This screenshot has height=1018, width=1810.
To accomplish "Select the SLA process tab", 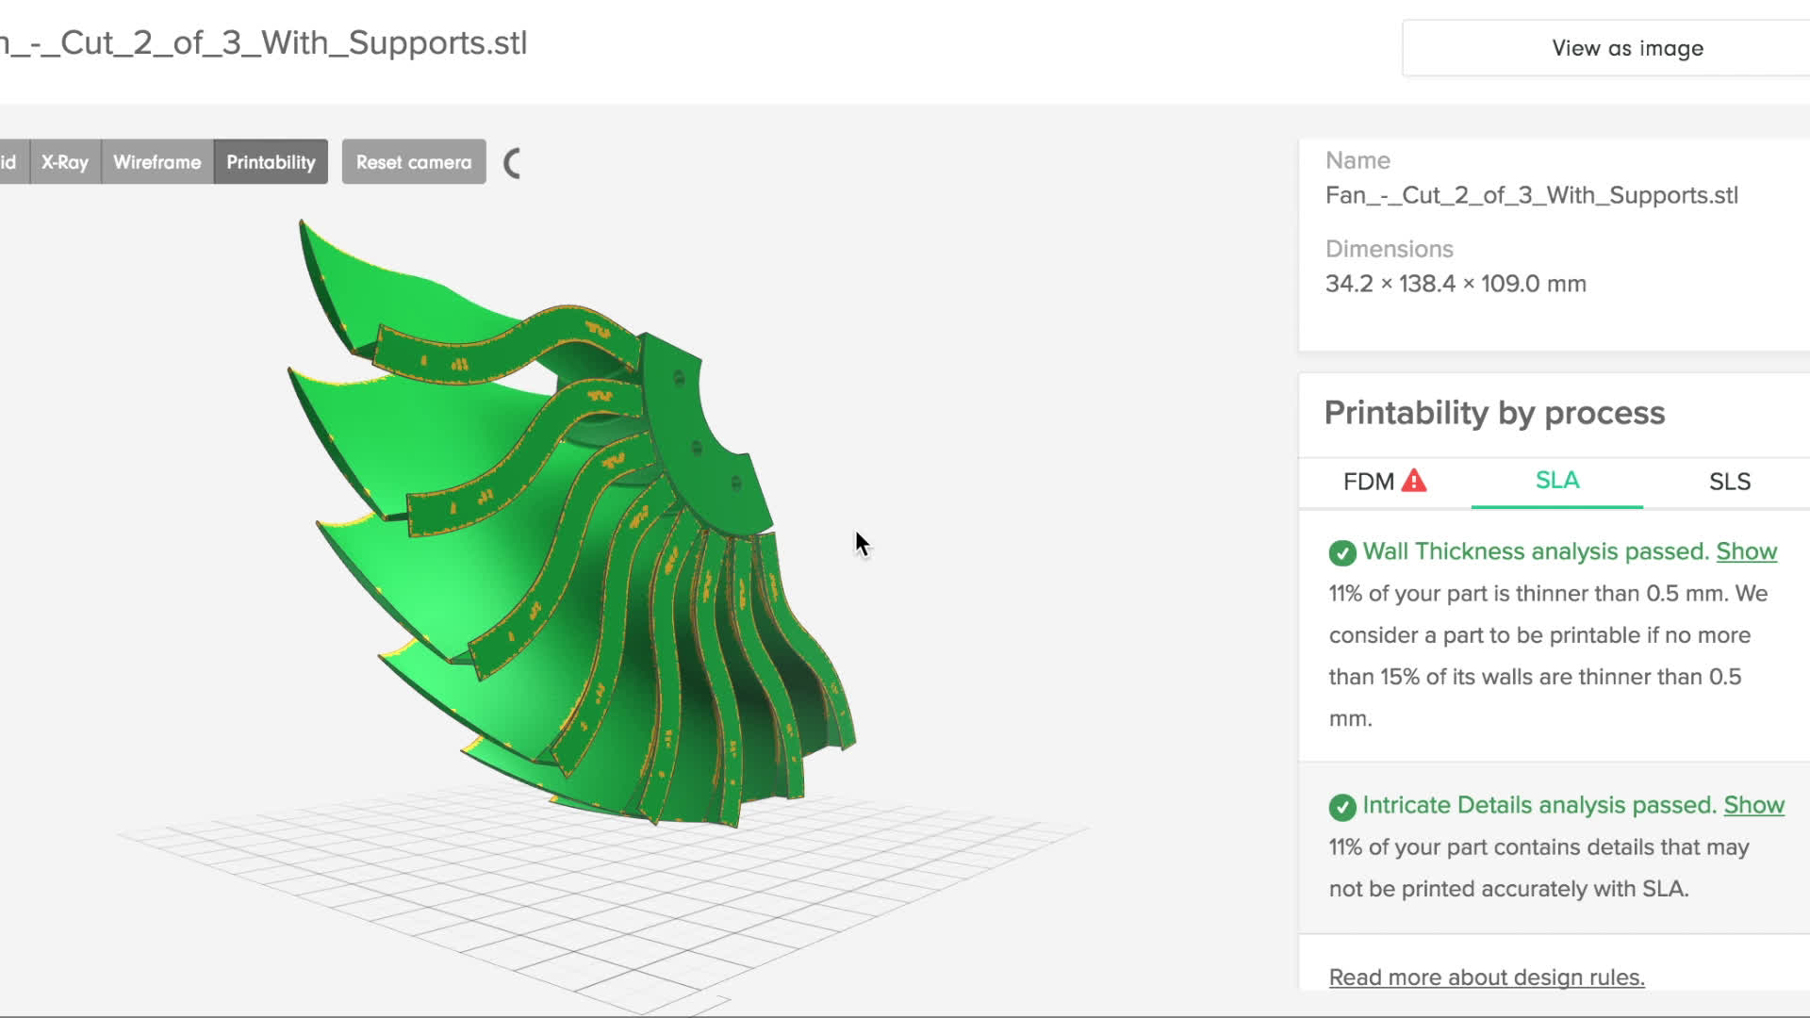I will pos(1556,481).
